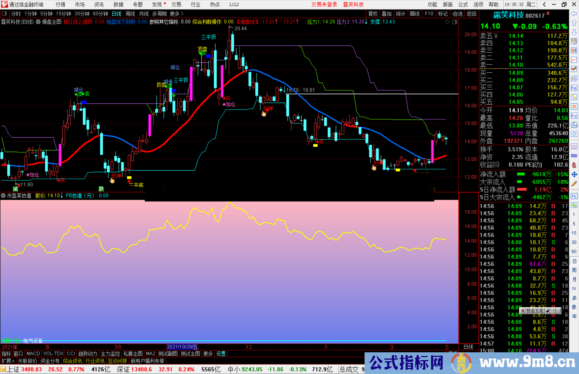Click the 交易未登录 login link
This screenshot has height=374, width=579.
324,5
